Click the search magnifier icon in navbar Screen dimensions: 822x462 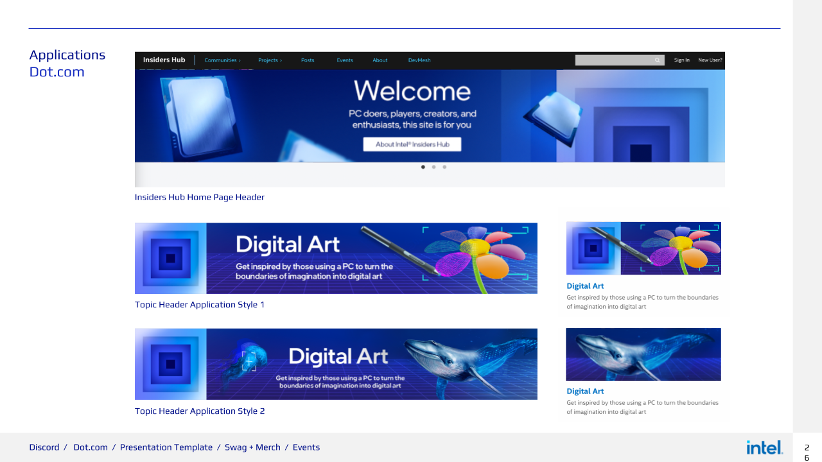pos(656,60)
